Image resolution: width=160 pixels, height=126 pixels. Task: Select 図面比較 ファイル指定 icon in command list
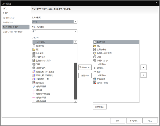[34, 72]
